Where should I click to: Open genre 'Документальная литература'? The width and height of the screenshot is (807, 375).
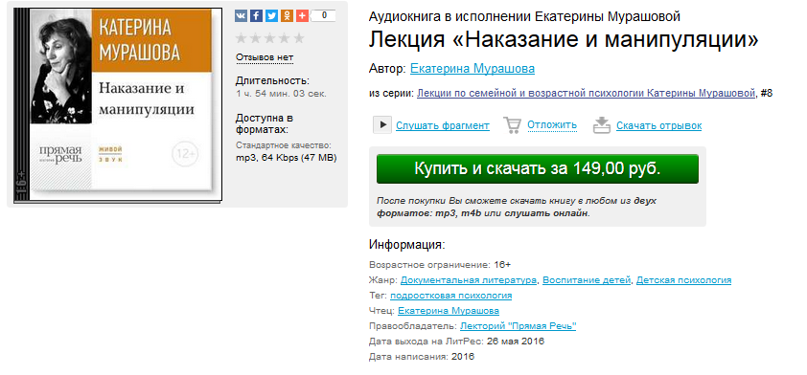click(469, 280)
